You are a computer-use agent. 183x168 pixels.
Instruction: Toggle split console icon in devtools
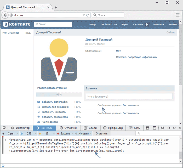pos(147,128)
